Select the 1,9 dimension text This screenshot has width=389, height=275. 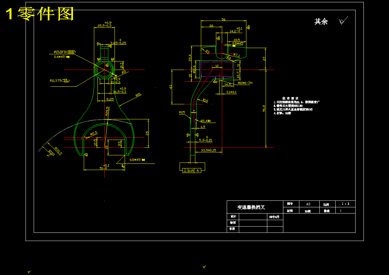[203, 127]
